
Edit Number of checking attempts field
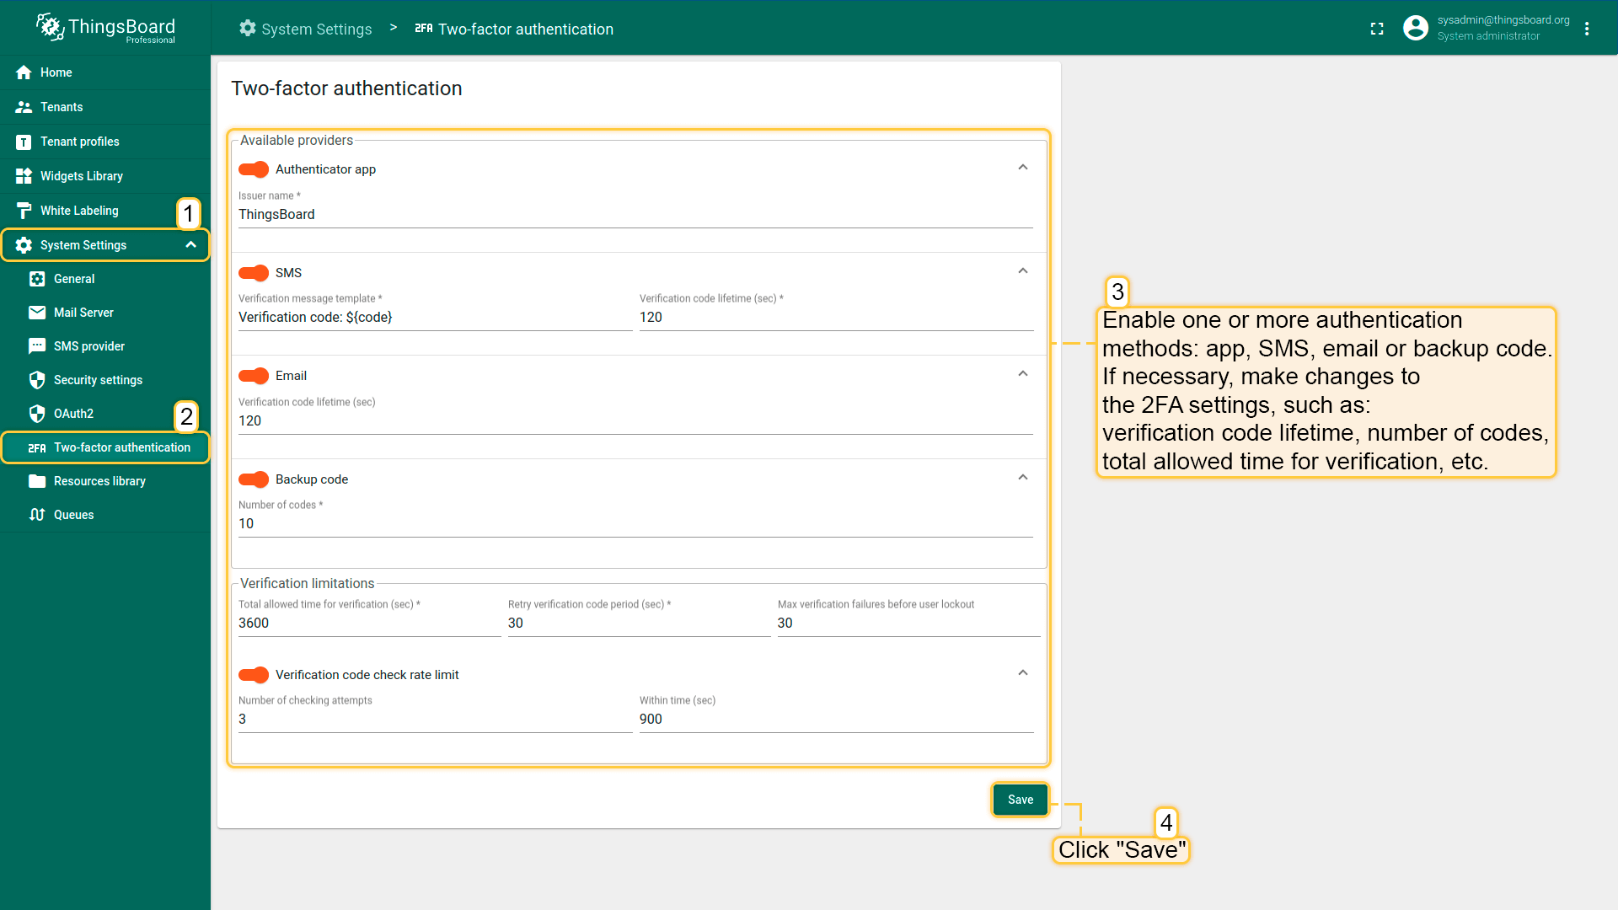435,720
